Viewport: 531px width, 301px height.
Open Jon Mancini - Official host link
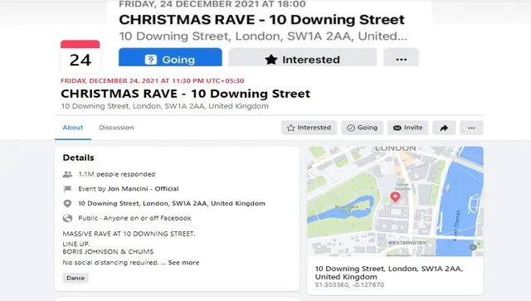(144, 188)
